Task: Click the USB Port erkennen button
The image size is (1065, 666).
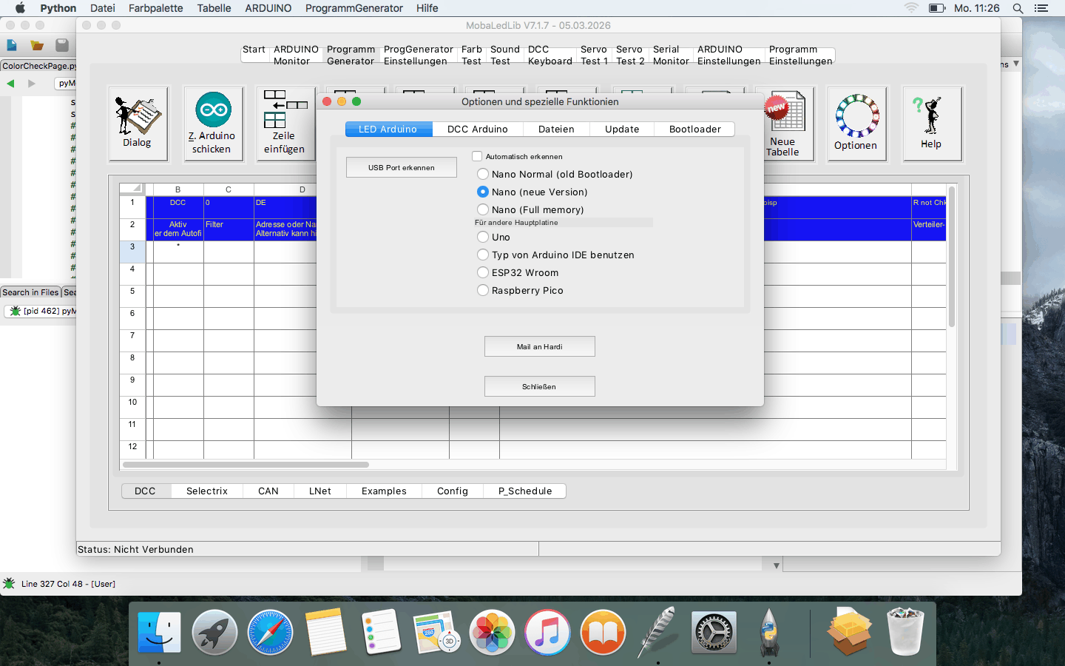Action: click(402, 167)
